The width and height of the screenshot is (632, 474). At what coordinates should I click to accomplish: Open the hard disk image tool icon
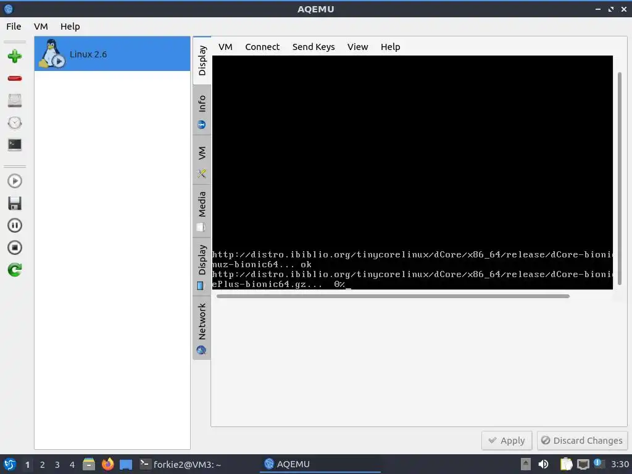click(x=15, y=101)
